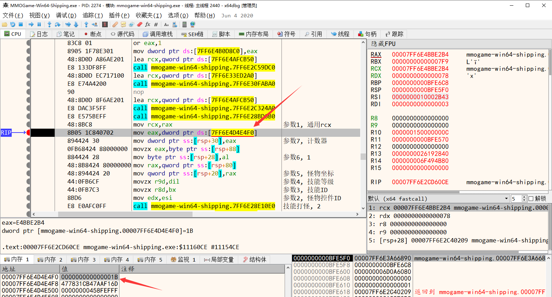Viewport: 552px width, 297px height.
Task: Switch to the 结构体 tab
Action: 255,259
